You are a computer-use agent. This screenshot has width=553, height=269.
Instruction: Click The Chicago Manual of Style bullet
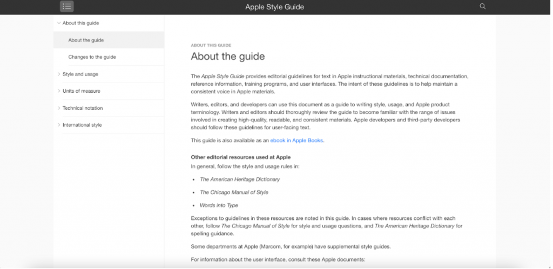coord(234,192)
